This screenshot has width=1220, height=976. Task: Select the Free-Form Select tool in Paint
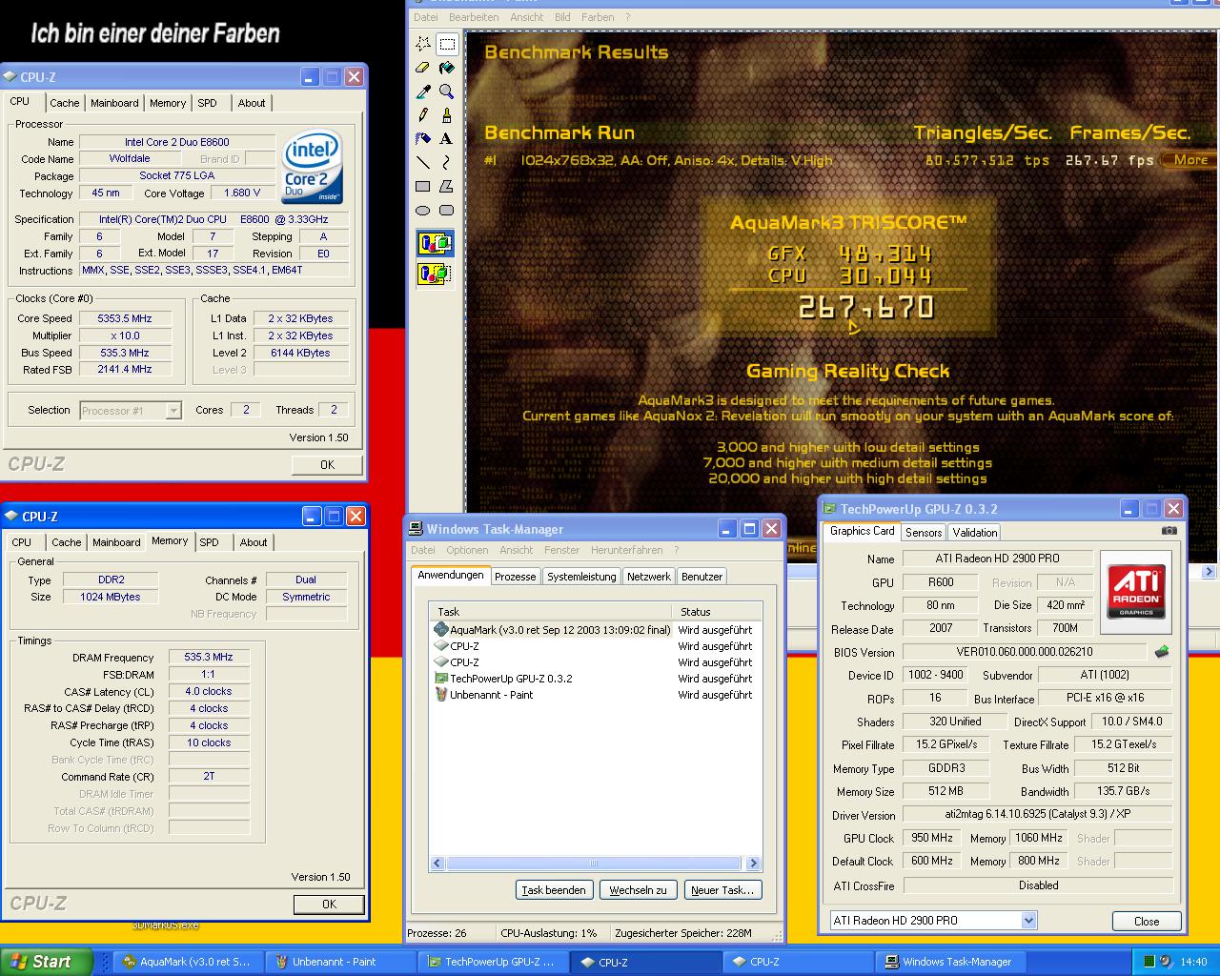[x=423, y=44]
